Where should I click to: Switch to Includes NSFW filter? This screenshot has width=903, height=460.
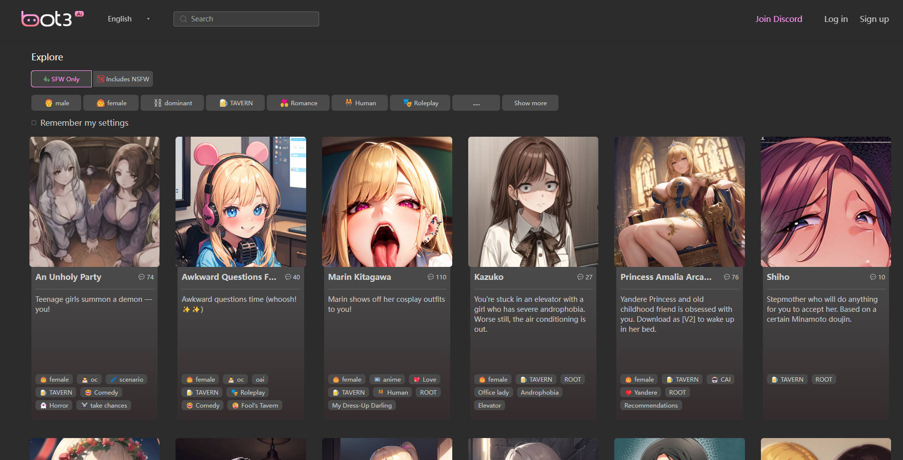[x=123, y=79]
